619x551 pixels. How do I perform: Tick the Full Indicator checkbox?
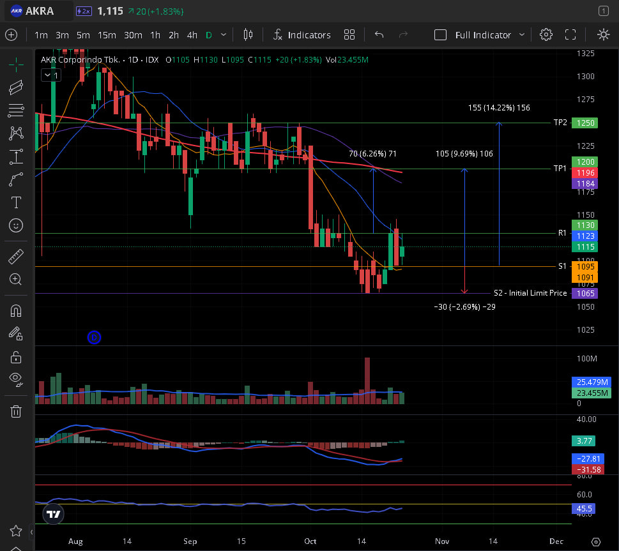[440, 35]
